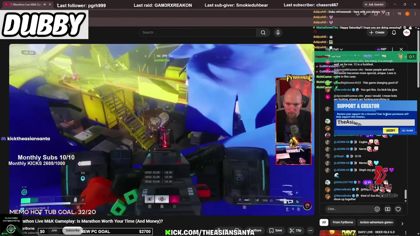Click @EAGLES7782 username in chat
Viewport: 420px width, 236px height.
344,182
